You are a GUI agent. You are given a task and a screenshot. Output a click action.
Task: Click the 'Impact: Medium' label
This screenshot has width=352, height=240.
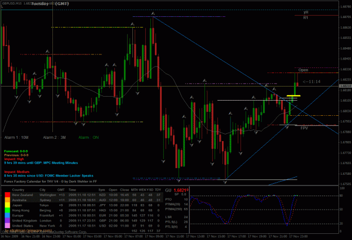(x=16, y=171)
